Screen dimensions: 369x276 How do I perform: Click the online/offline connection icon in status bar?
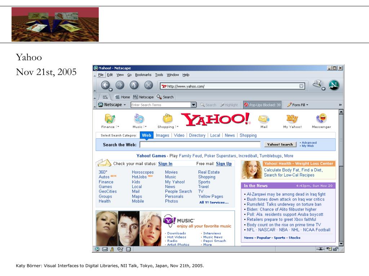320,249
